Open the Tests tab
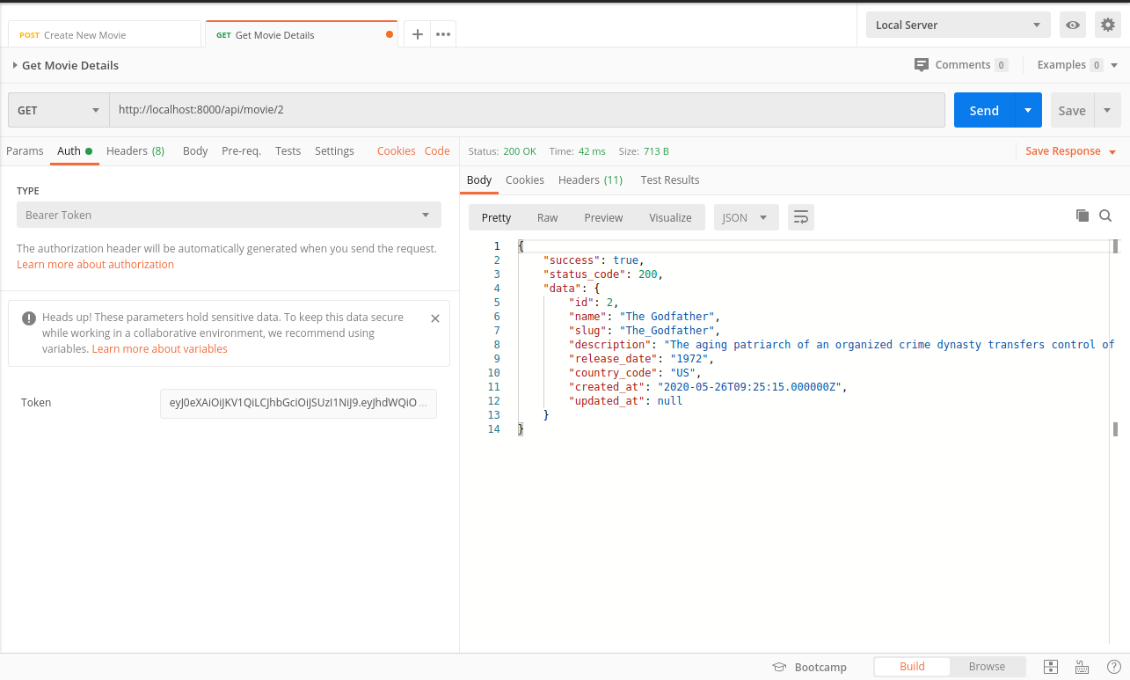Screen dimensions: 1130x680 click(x=288, y=150)
